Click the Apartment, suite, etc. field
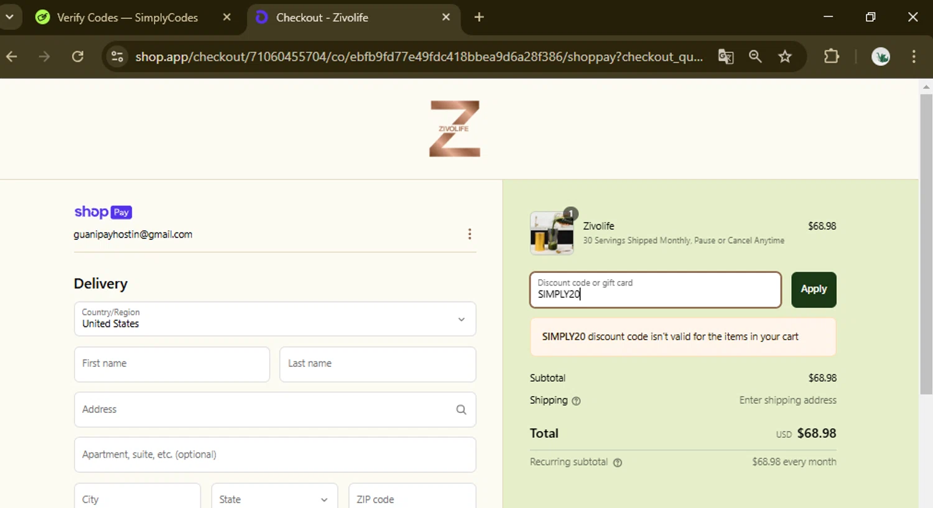The height and width of the screenshot is (508, 933). [x=275, y=455]
